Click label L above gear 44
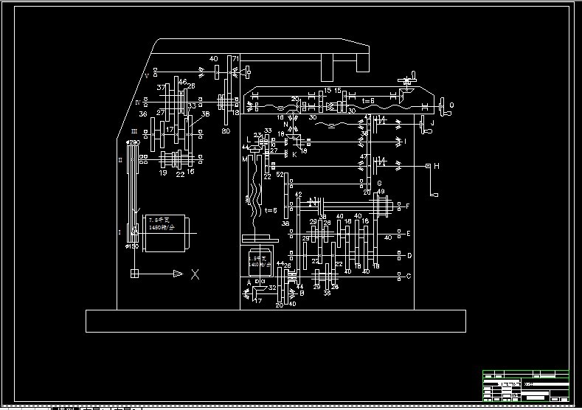The image size is (582, 410). 249,140
